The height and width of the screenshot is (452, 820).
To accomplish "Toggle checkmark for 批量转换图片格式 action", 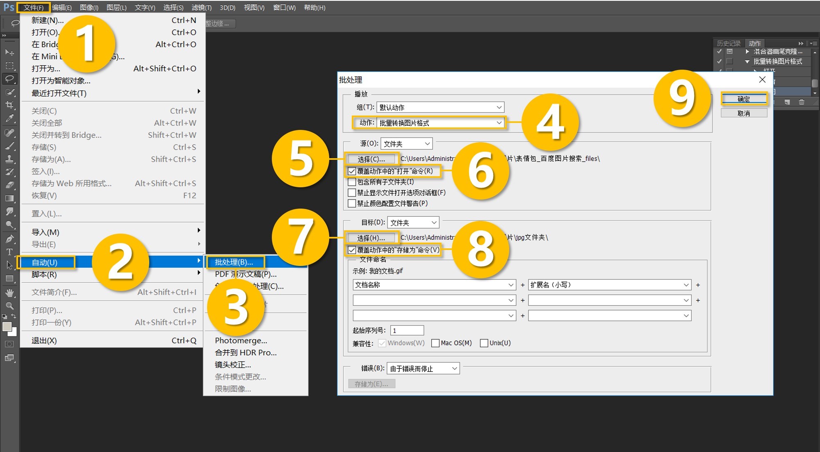I will click(x=719, y=61).
